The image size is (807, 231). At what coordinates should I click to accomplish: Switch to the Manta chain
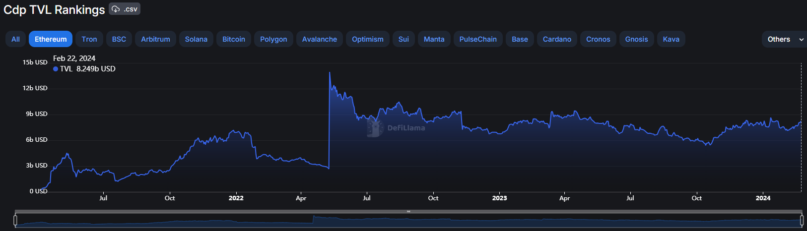434,39
